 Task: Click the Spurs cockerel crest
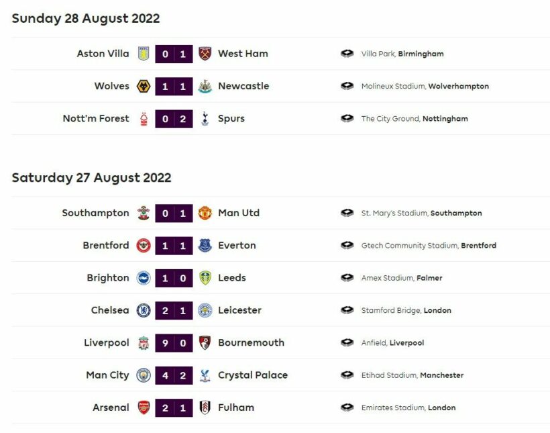(x=205, y=119)
